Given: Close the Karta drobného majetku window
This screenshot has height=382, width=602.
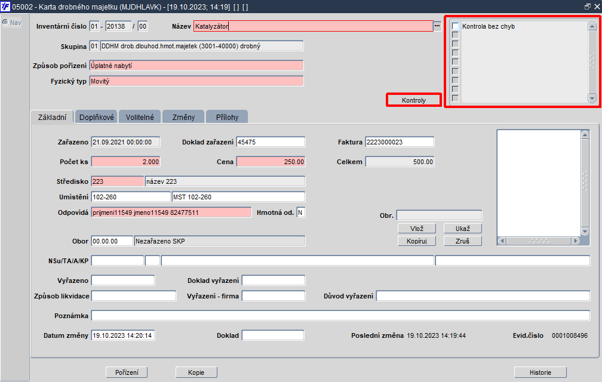Looking at the screenshot, I should tap(597, 7).
